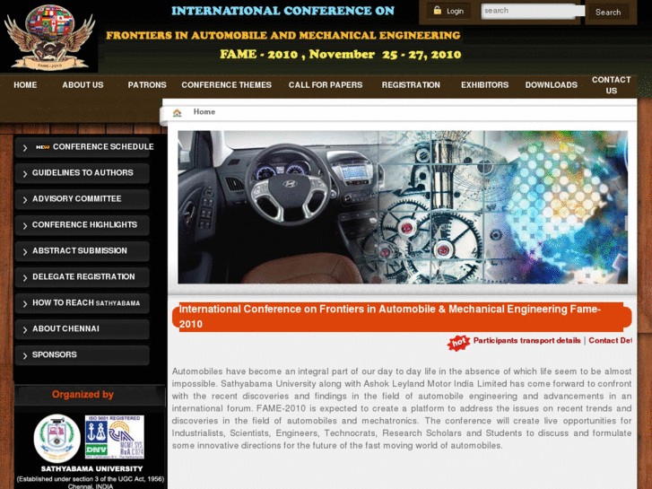The height and width of the screenshot is (489, 652).
Task: Click the arrow beside Delegate Registration
Action: (x=25, y=277)
